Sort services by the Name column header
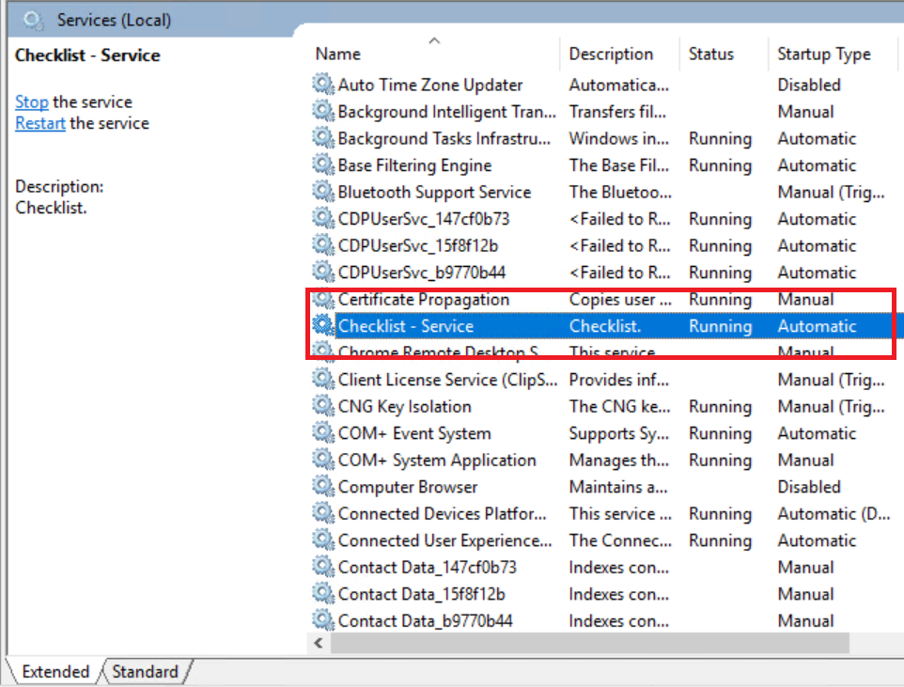The width and height of the screenshot is (904, 687). point(338,55)
